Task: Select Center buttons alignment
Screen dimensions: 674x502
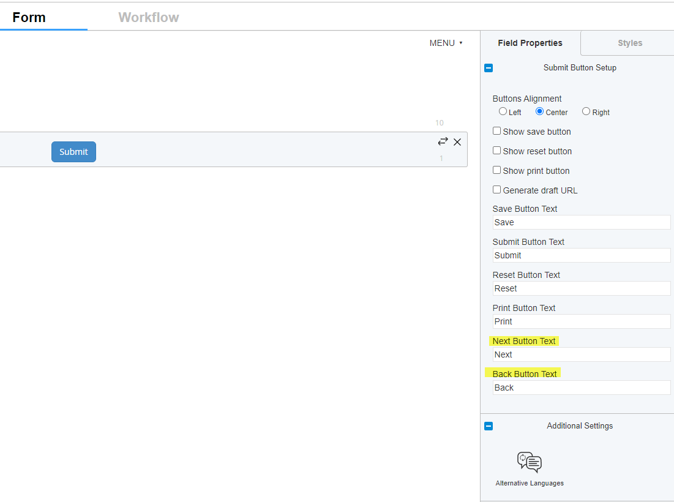Action: point(539,111)
